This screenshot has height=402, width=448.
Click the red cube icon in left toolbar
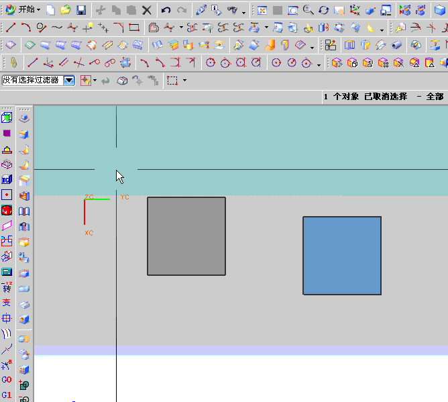click(7, 210)
